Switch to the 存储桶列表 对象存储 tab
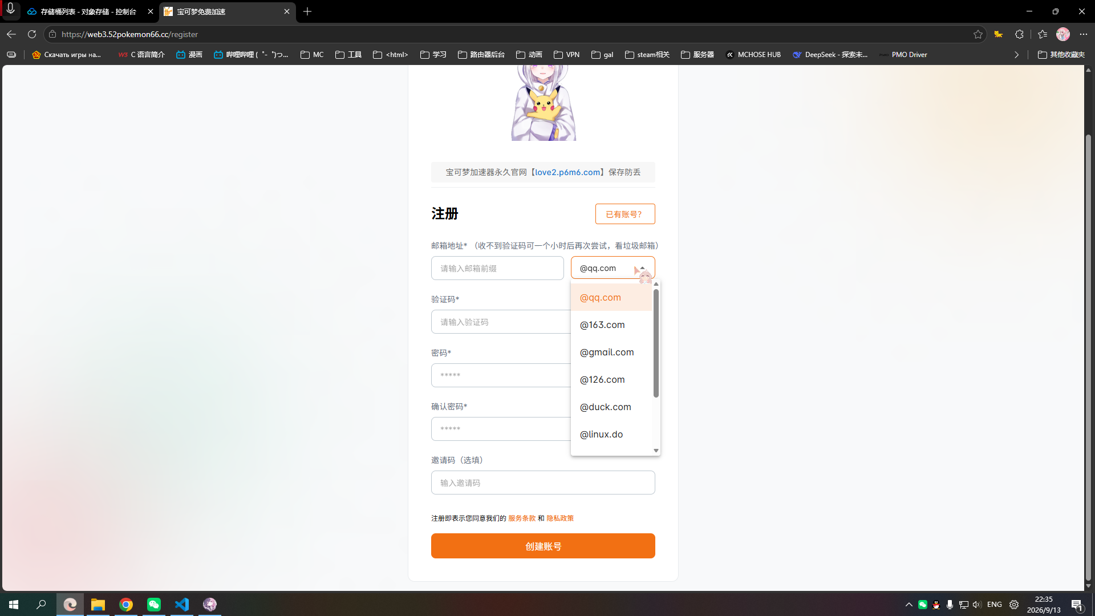 coord(88,11)
